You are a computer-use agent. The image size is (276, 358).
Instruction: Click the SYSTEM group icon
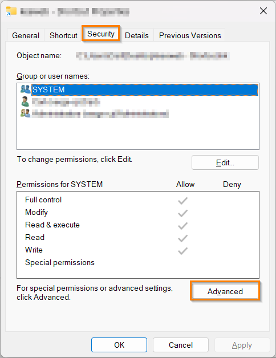[25, 89]
